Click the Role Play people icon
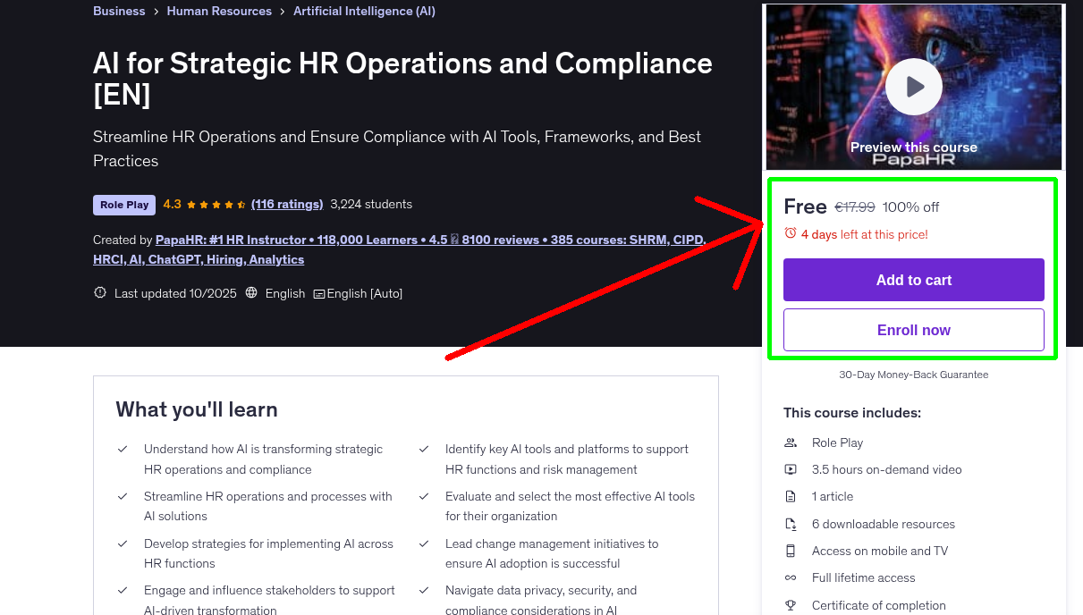The height and width of the screenshot is (615, 1083). click(x=791, y=442)
